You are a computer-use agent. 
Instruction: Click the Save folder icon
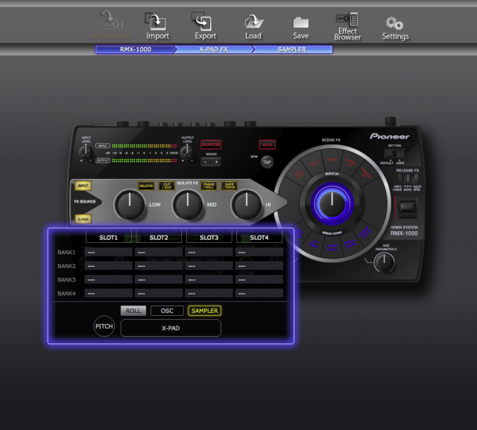tap(301, 28)
